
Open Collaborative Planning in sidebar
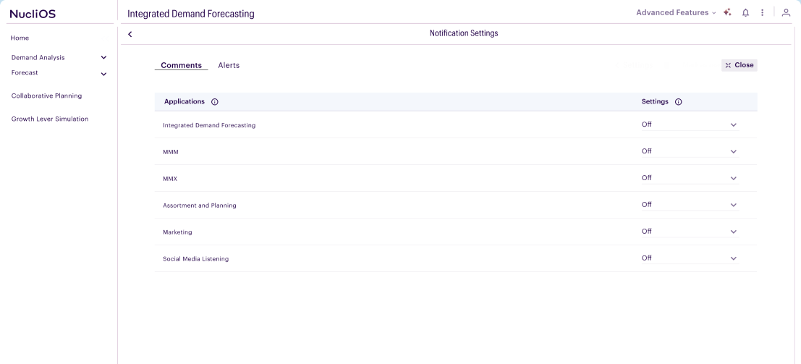pyautogui.click(x=46, y=96)
